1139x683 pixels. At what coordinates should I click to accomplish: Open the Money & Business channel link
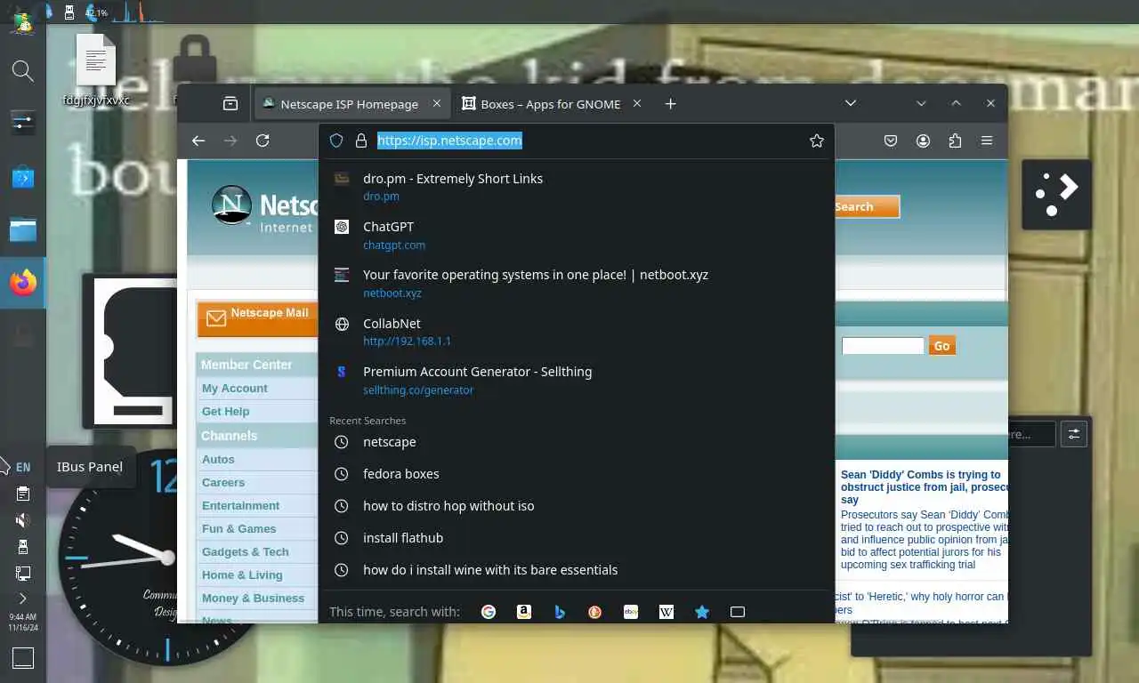(253, 599)
